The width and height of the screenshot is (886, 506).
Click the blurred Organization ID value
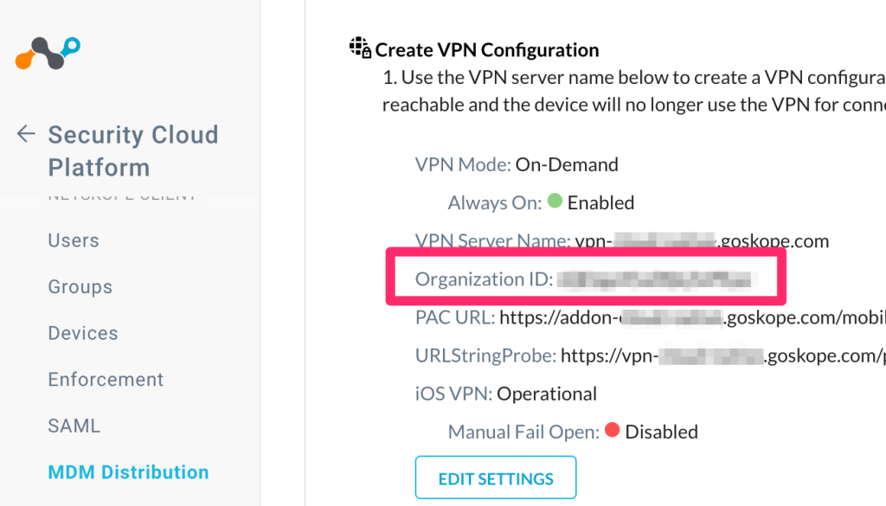[x=658, y=279]
